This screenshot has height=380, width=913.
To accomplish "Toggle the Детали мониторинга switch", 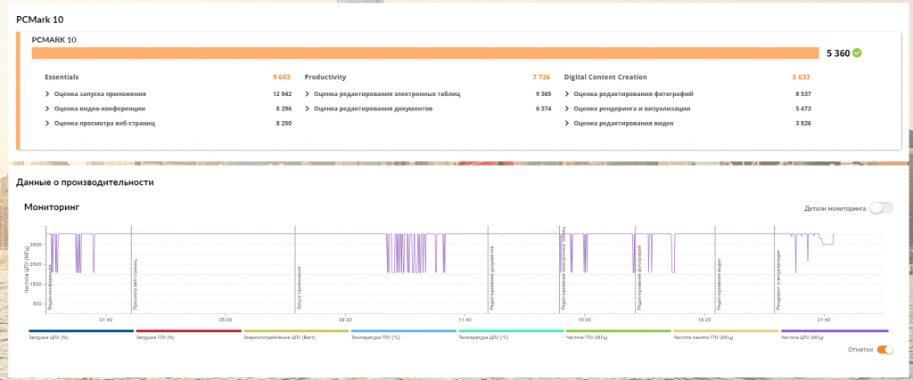I will click(x=881, y=208).
